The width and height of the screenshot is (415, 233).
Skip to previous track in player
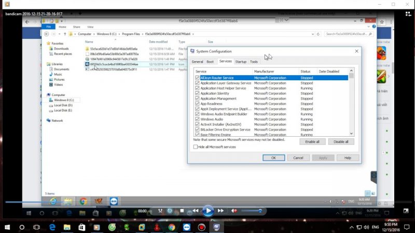pyautogui.click(x=196, y=211)
